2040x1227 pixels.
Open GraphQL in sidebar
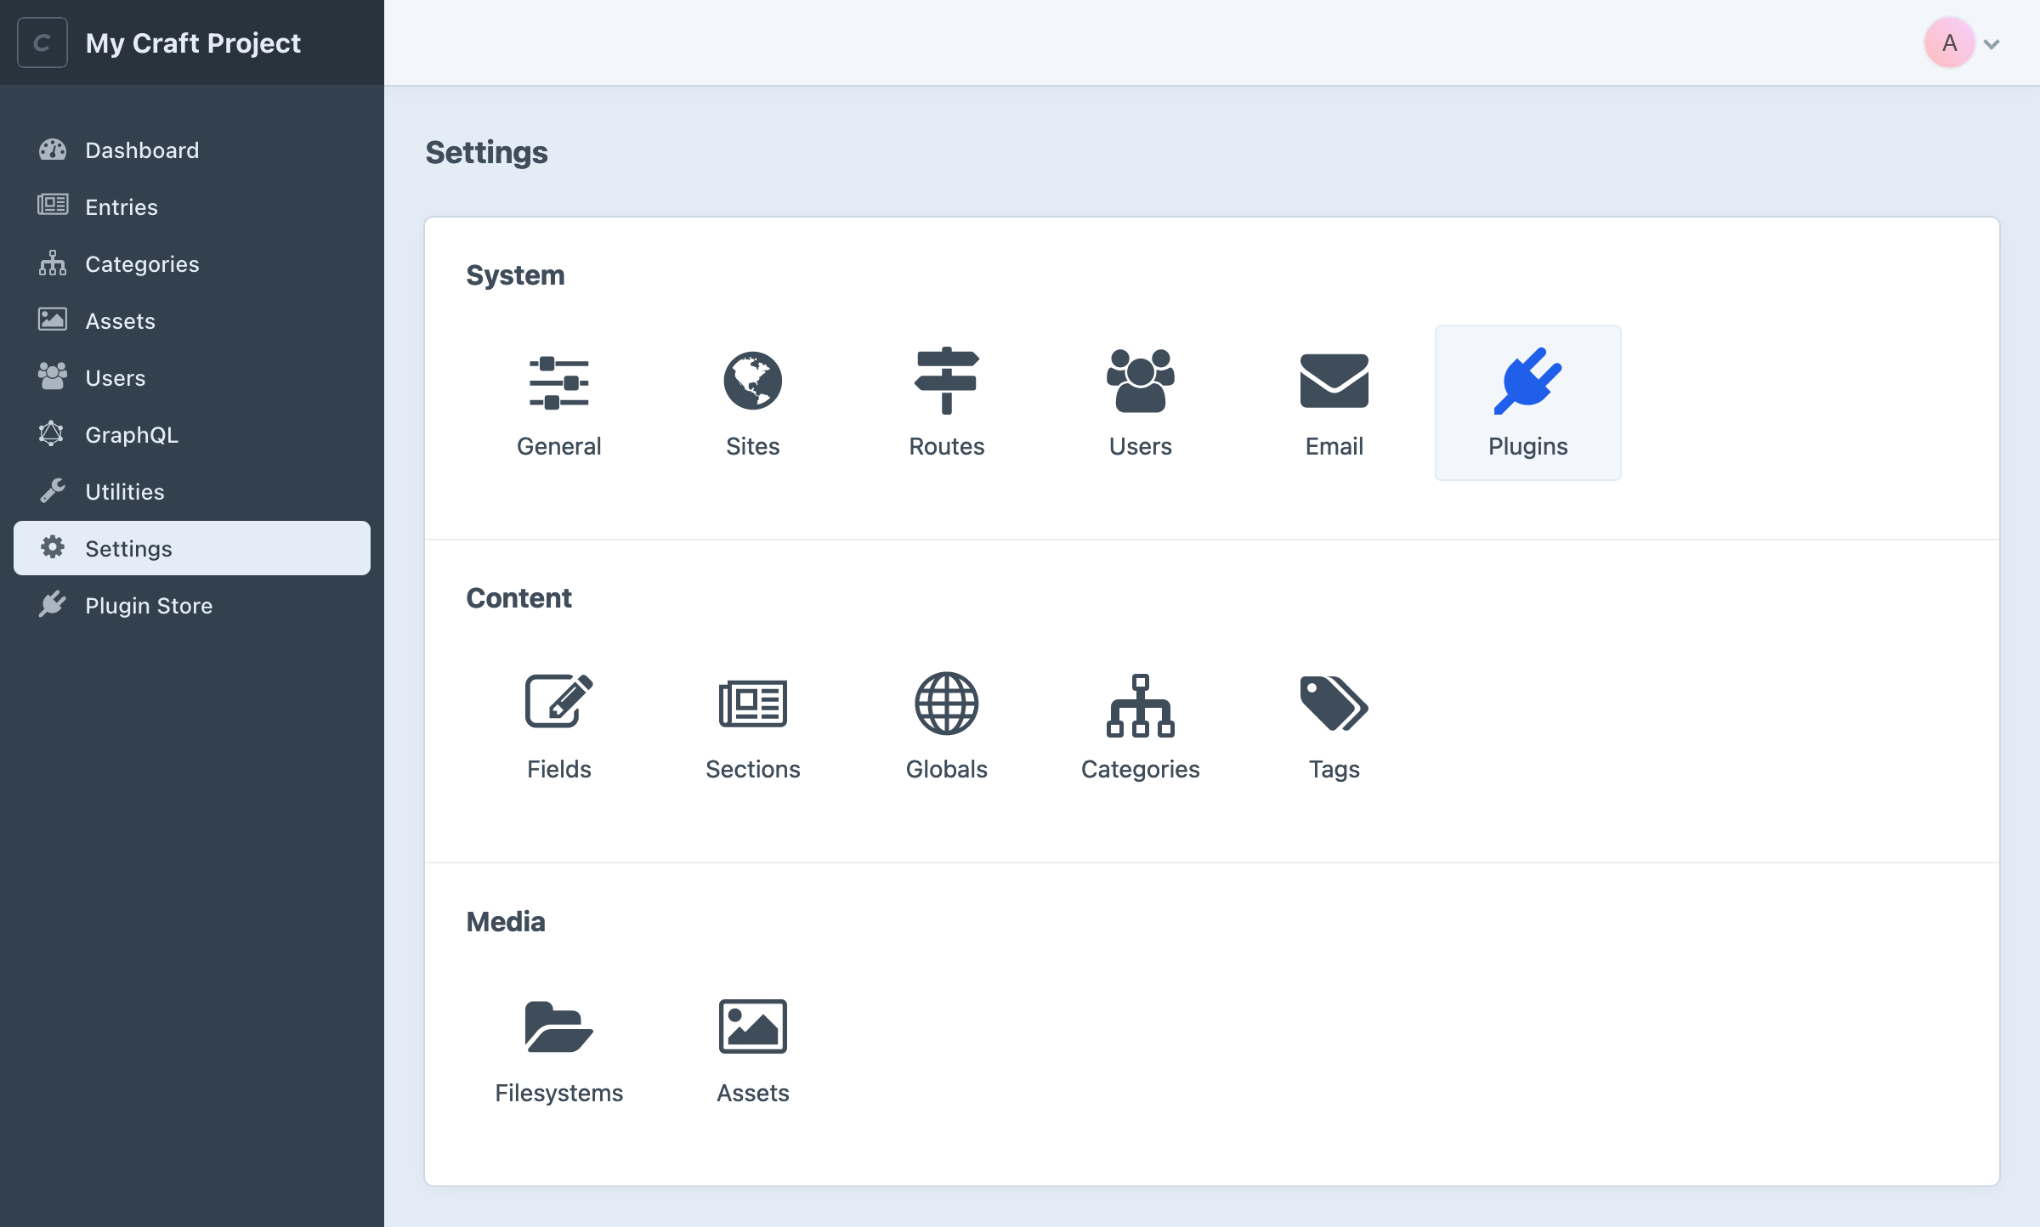point(192,434)
